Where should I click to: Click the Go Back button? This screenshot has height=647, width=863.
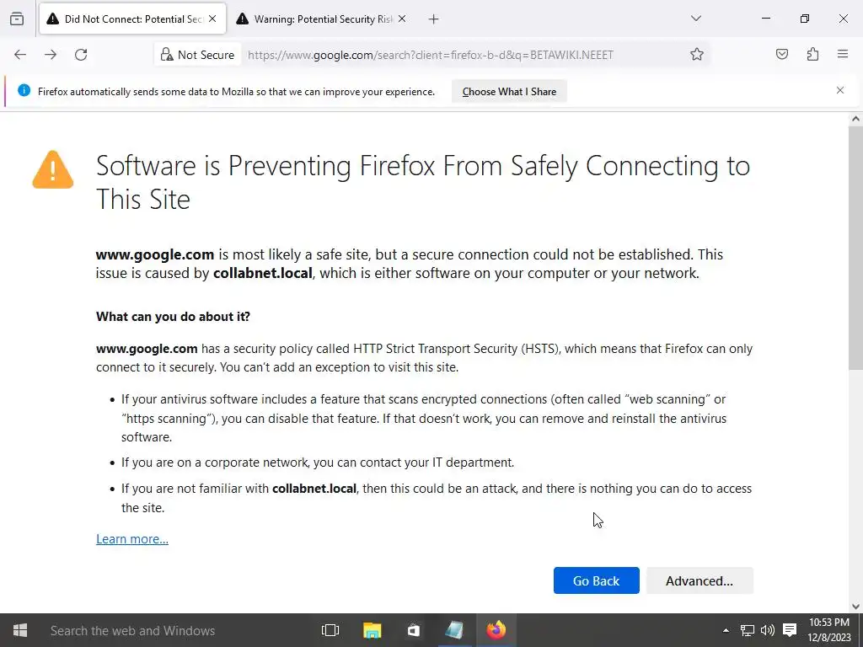pos(596,580)
